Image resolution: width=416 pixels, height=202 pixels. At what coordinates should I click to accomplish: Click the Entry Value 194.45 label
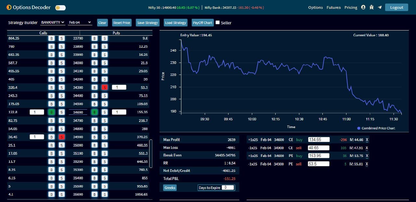tap(196, 35)
